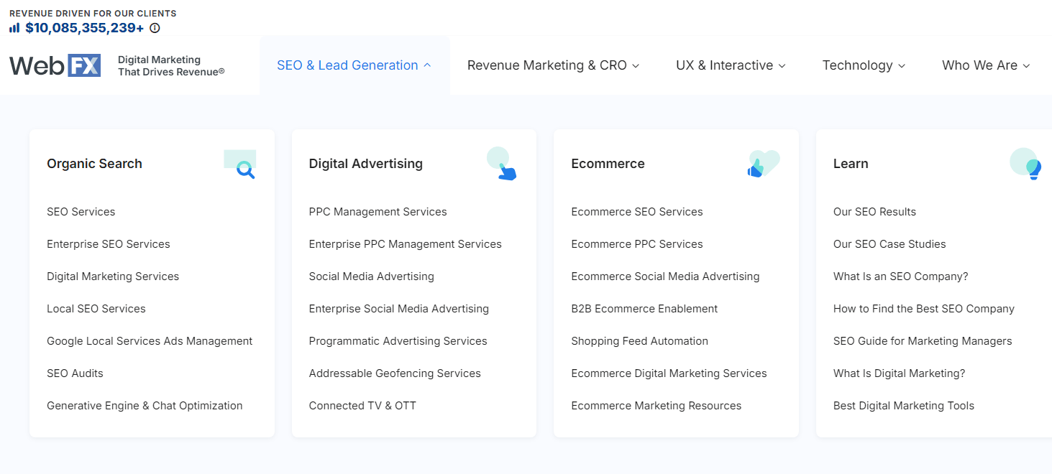
Task: Select PPC Management Services
Action: point(378,211)
